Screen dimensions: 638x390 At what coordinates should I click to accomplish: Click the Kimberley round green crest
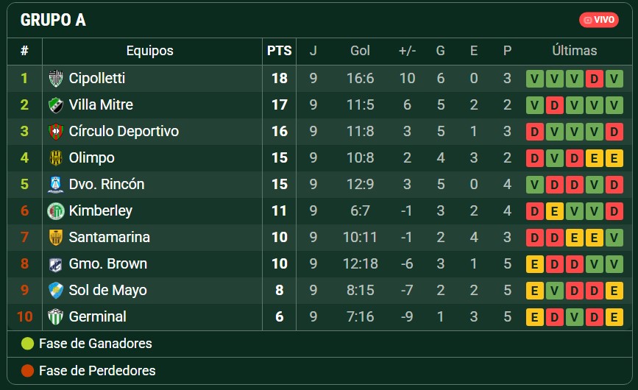point(56,210)
